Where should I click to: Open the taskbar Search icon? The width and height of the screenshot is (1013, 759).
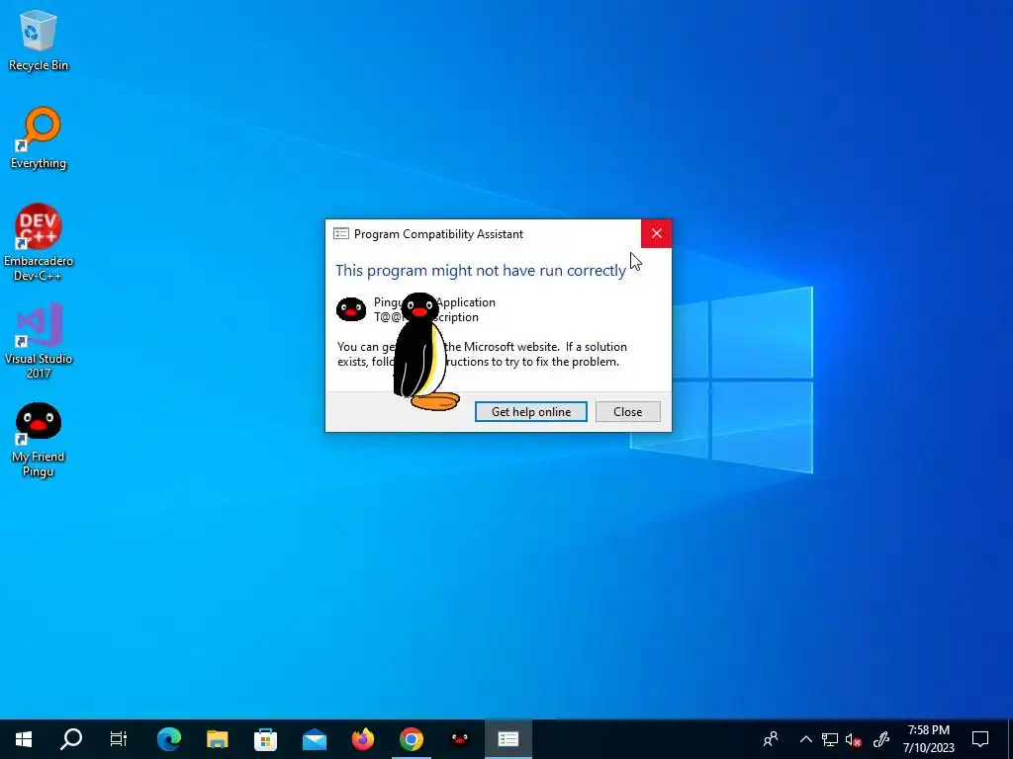(71, 739)
